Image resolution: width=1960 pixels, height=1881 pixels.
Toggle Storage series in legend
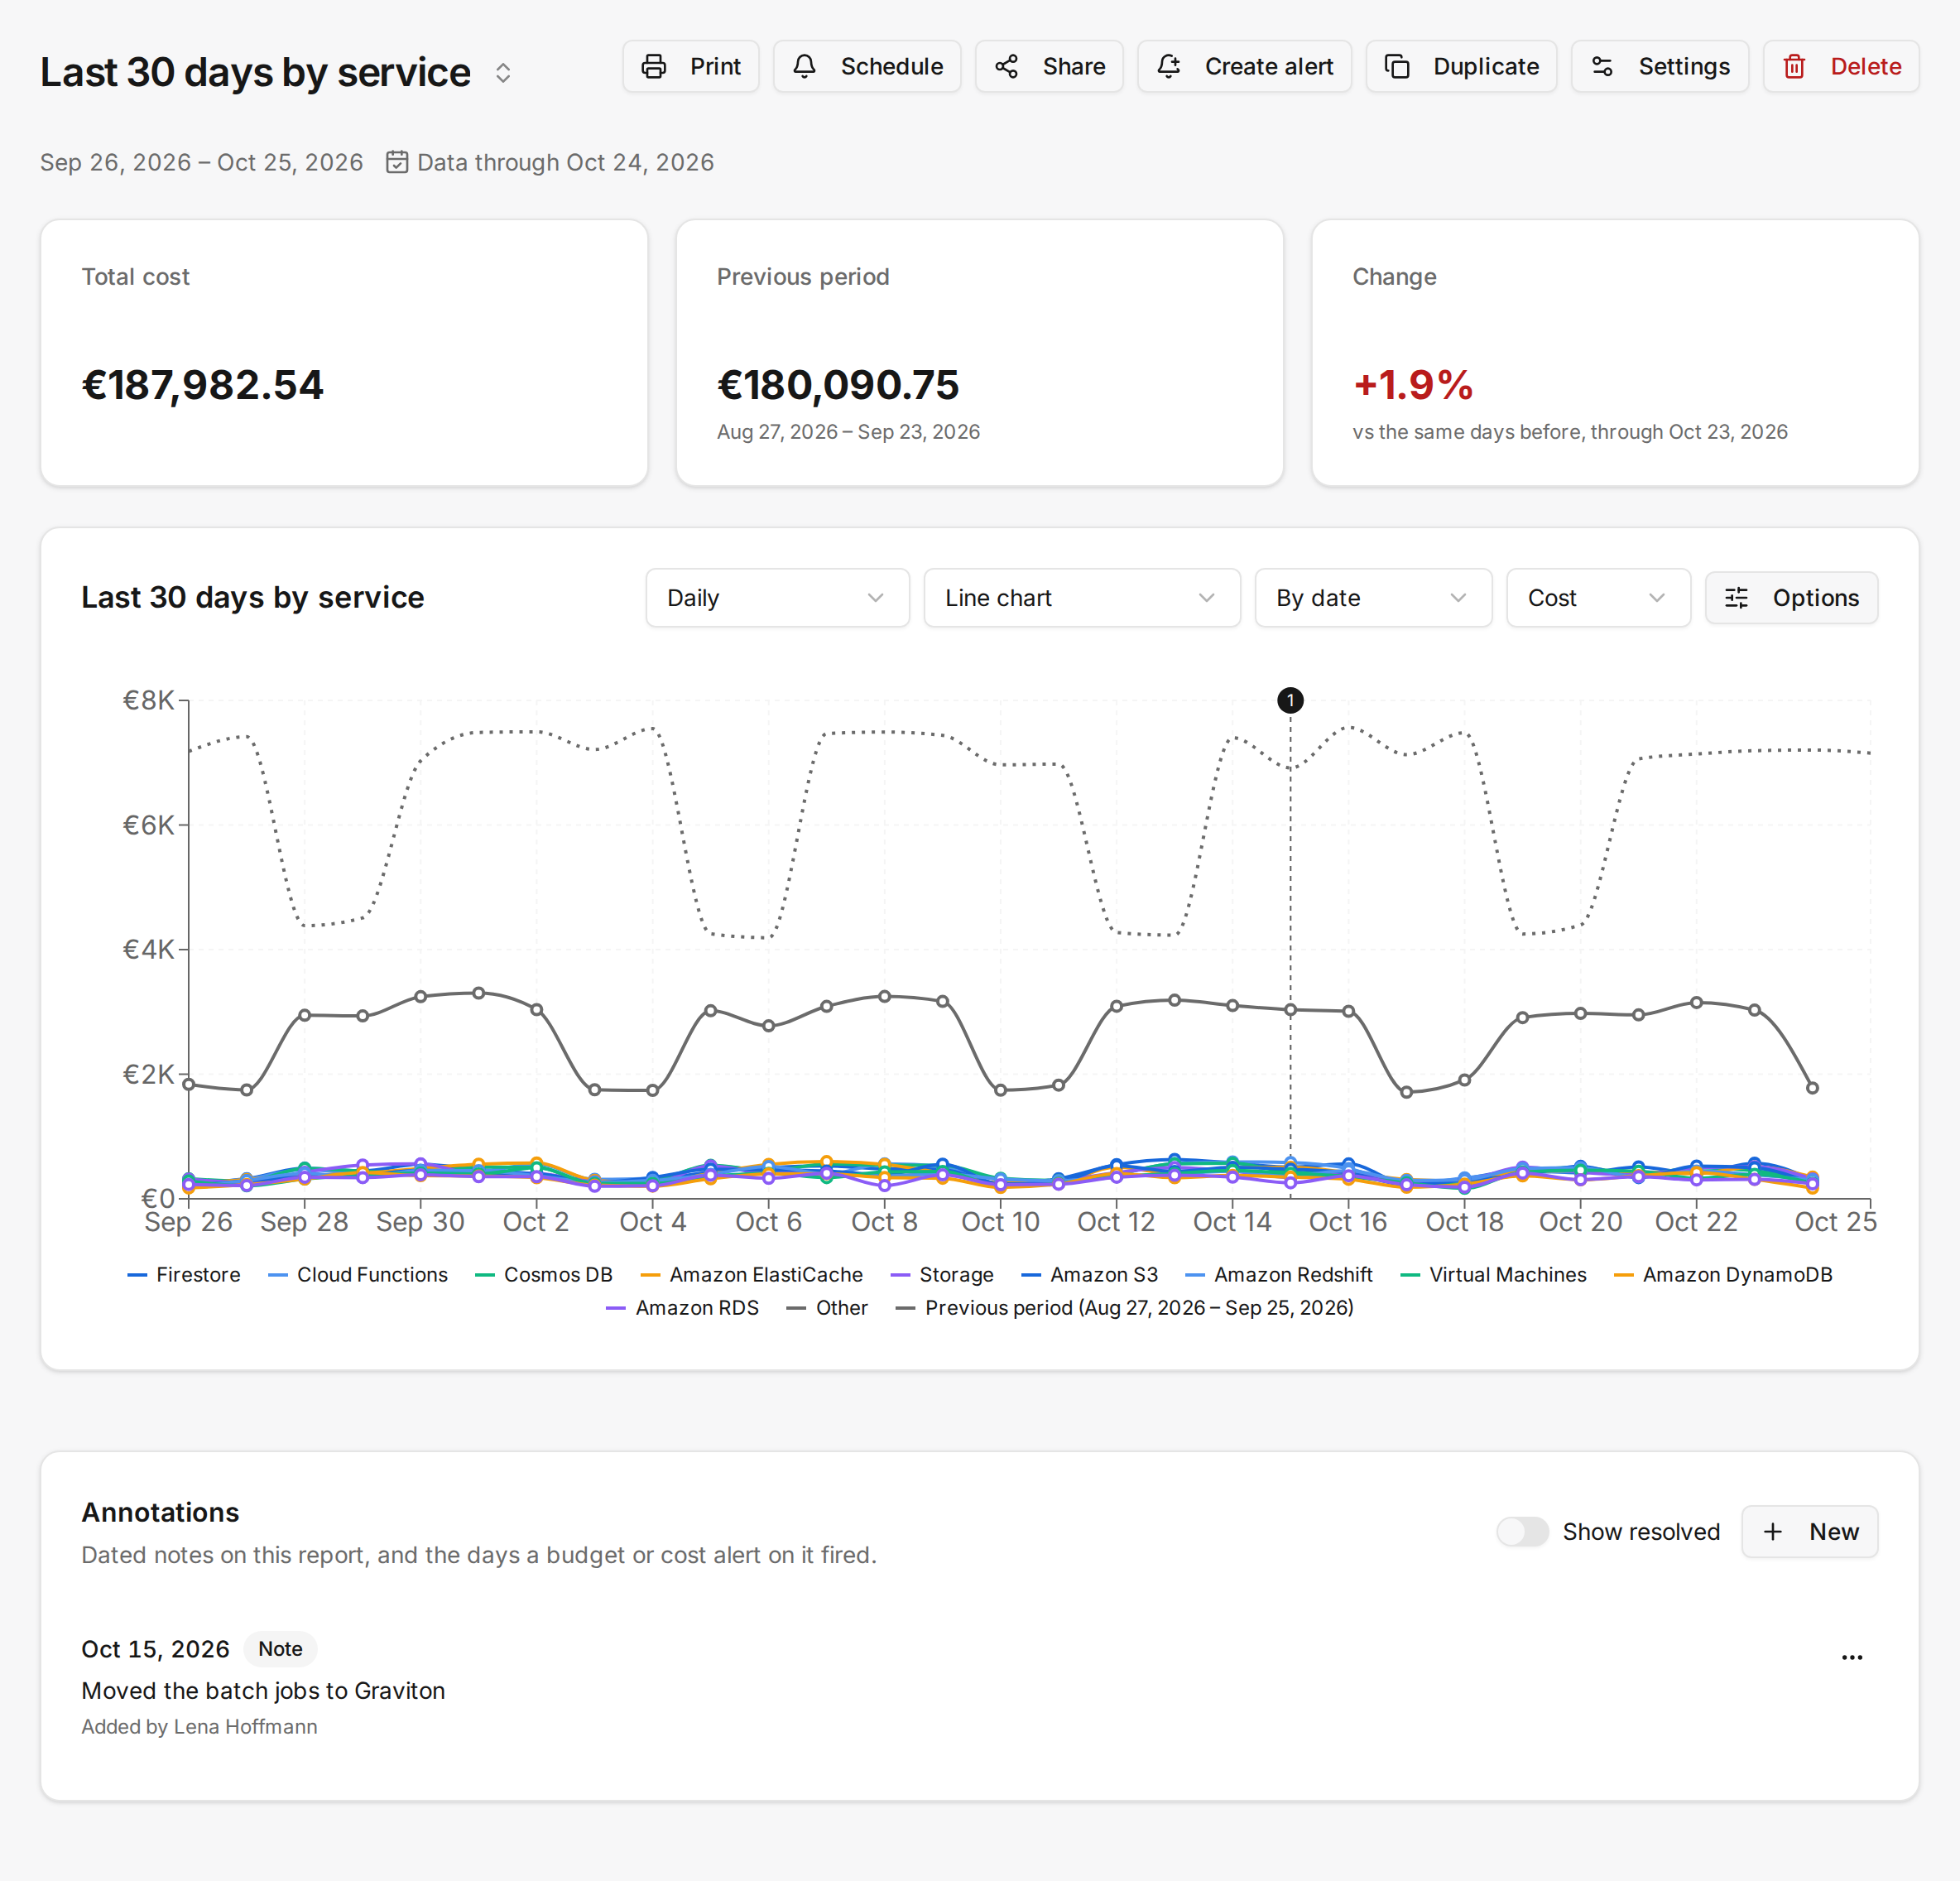point(942,1274)
